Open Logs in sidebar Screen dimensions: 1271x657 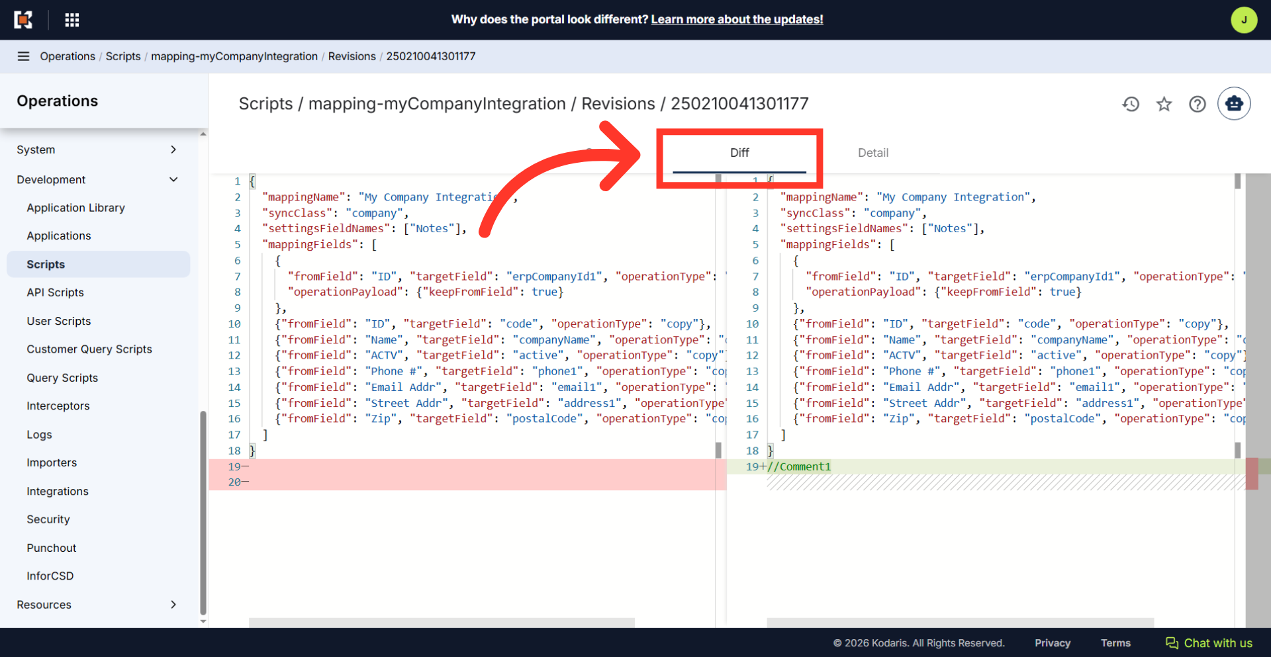[39, 435]
